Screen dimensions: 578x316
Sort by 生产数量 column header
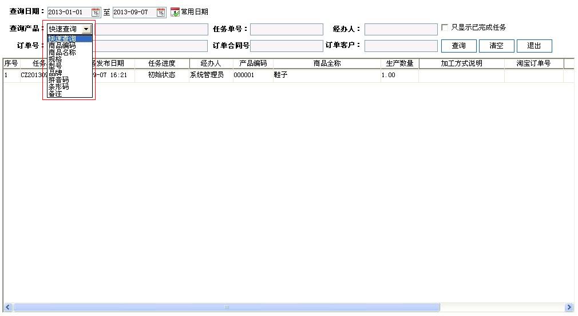[399, 63]
